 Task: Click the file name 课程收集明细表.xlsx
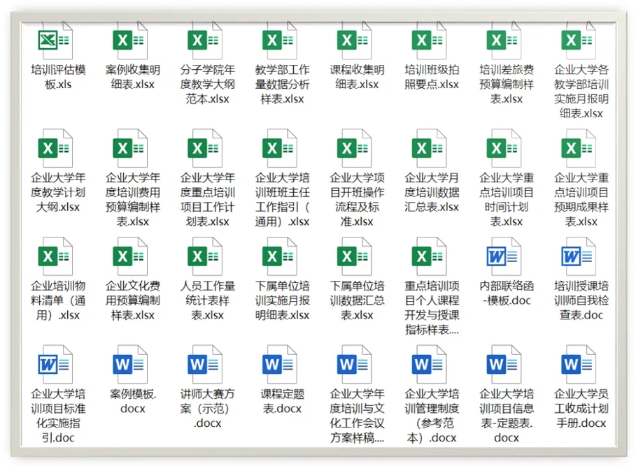[357, 77]
